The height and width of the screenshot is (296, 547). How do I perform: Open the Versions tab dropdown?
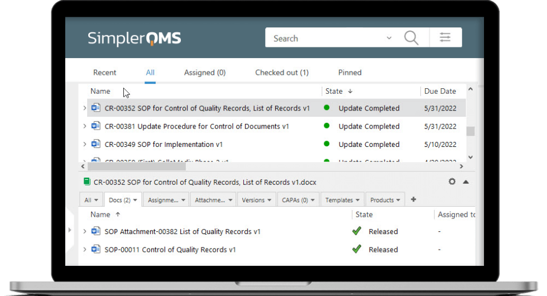(257, 200)
